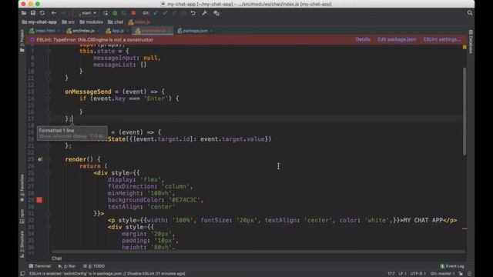Click the horizontal editor scrollbar
493x277 pixels.
(258, 252)
